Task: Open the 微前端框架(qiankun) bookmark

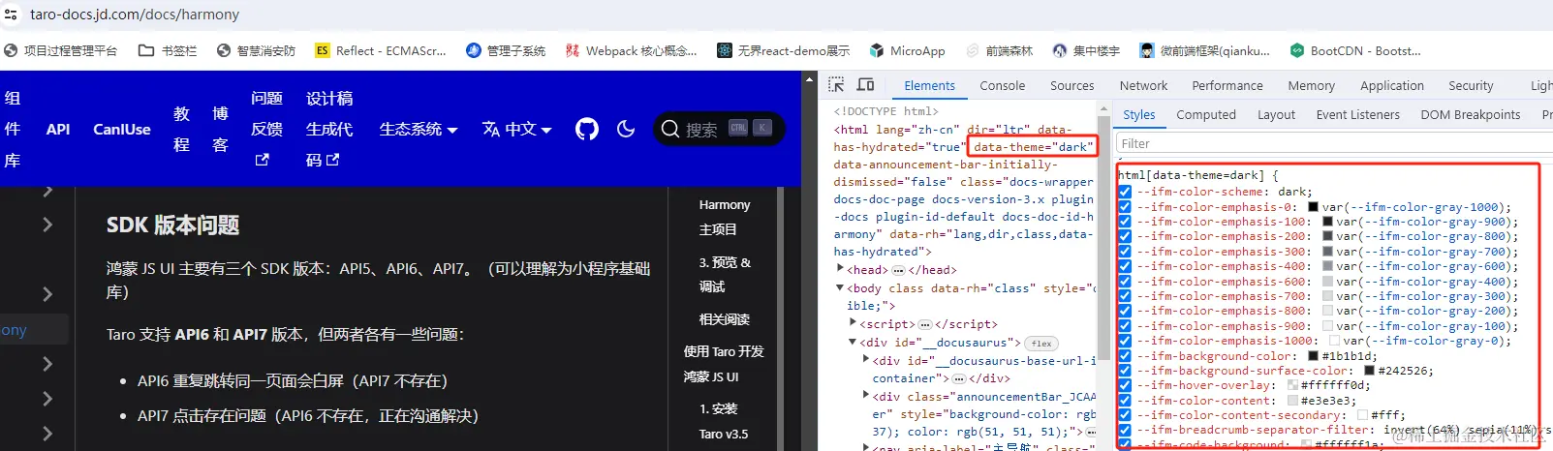Action: click(1204, 50)
